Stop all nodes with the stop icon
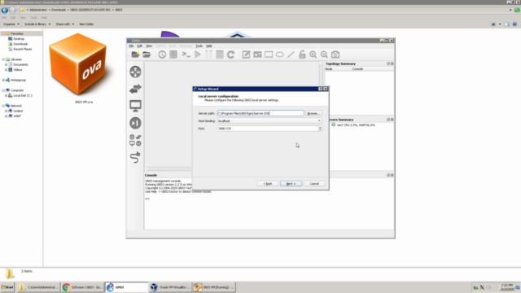 [x=220, y=55]
